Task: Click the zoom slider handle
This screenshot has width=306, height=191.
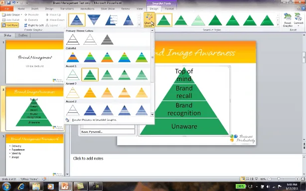Action: point(279,179)
